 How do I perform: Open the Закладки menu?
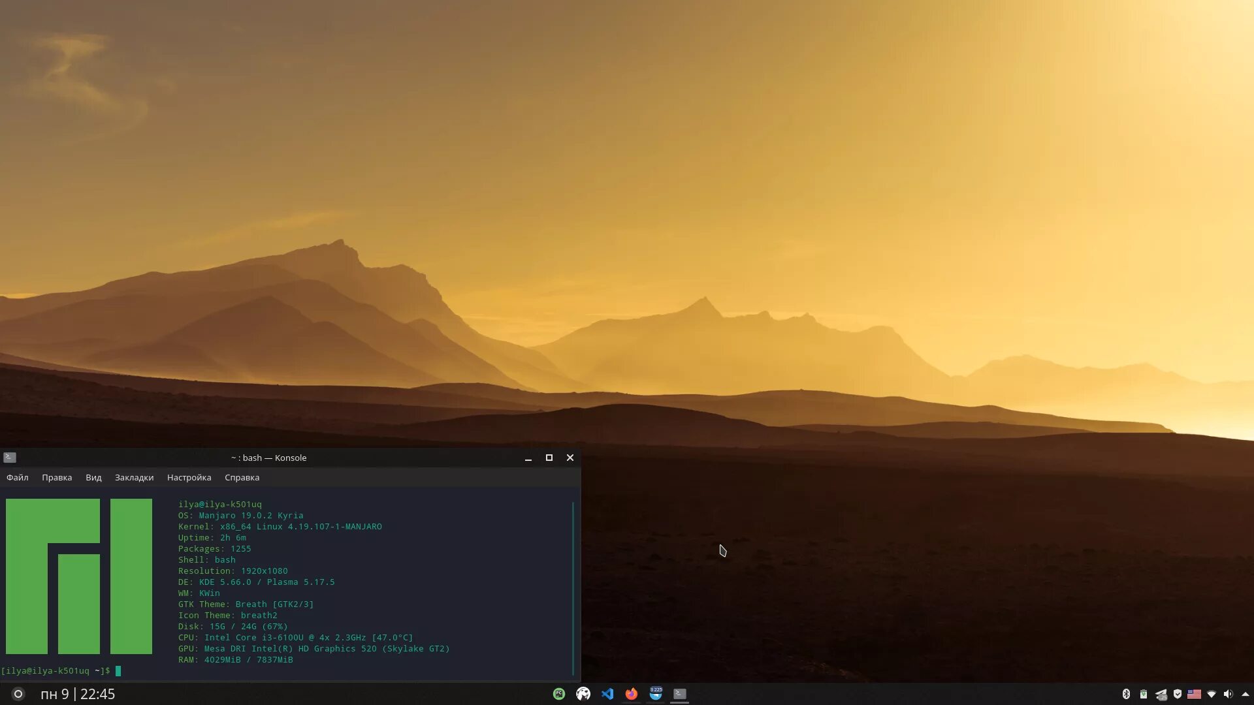click(134, 477)
